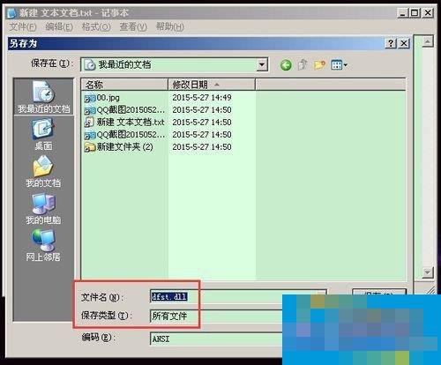This screenshot has width=441, height=365.
Task: Open 我最近的文档 in places sidebar
Action: pos(44,97)
